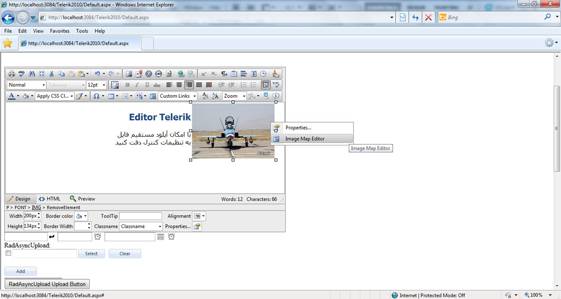
Task: Click the Set Image Properties toolbar icon
Action: click(x=115, y=85)
